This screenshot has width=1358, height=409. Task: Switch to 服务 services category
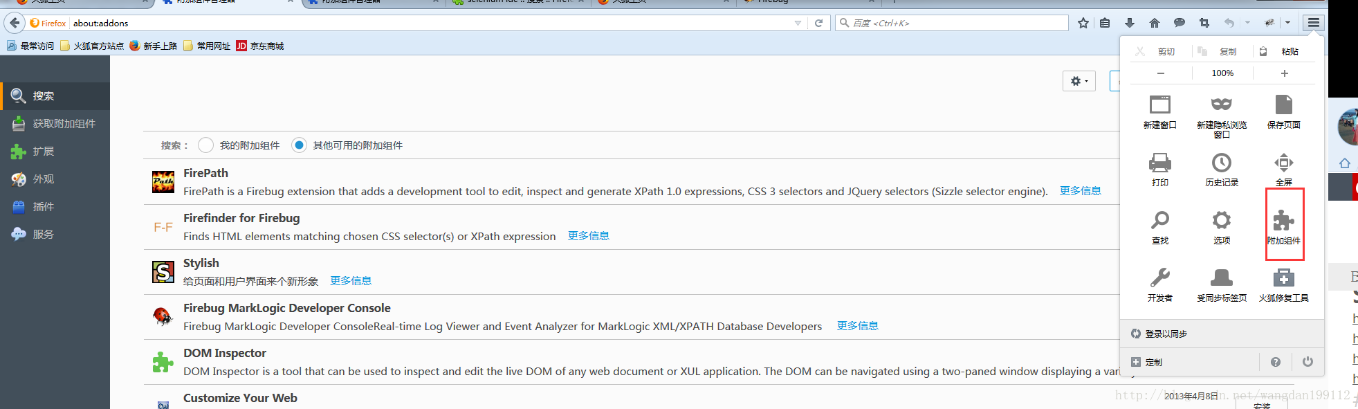[55, 235]
